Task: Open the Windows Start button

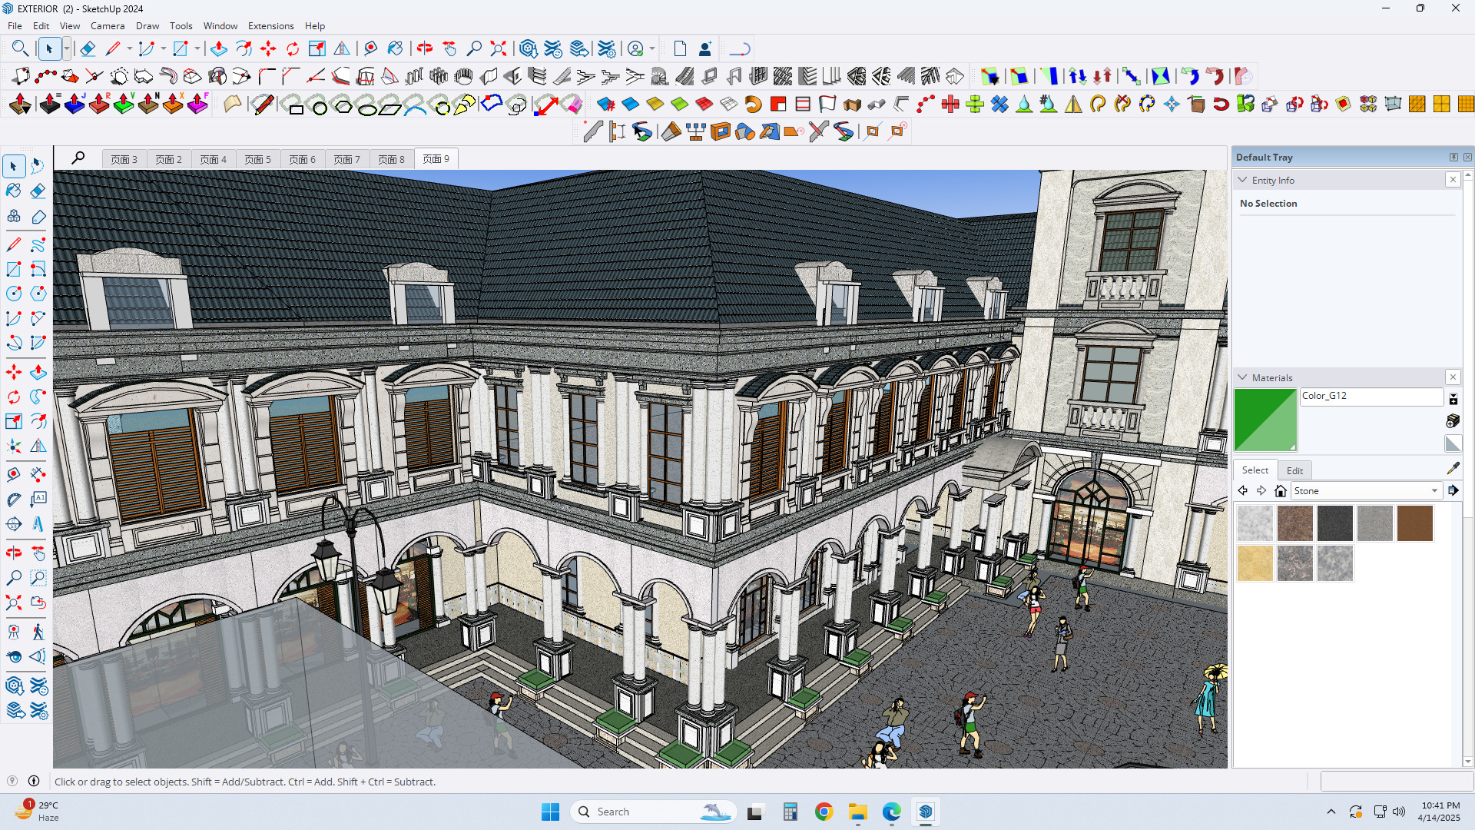Action: click(x=550, y=812)
